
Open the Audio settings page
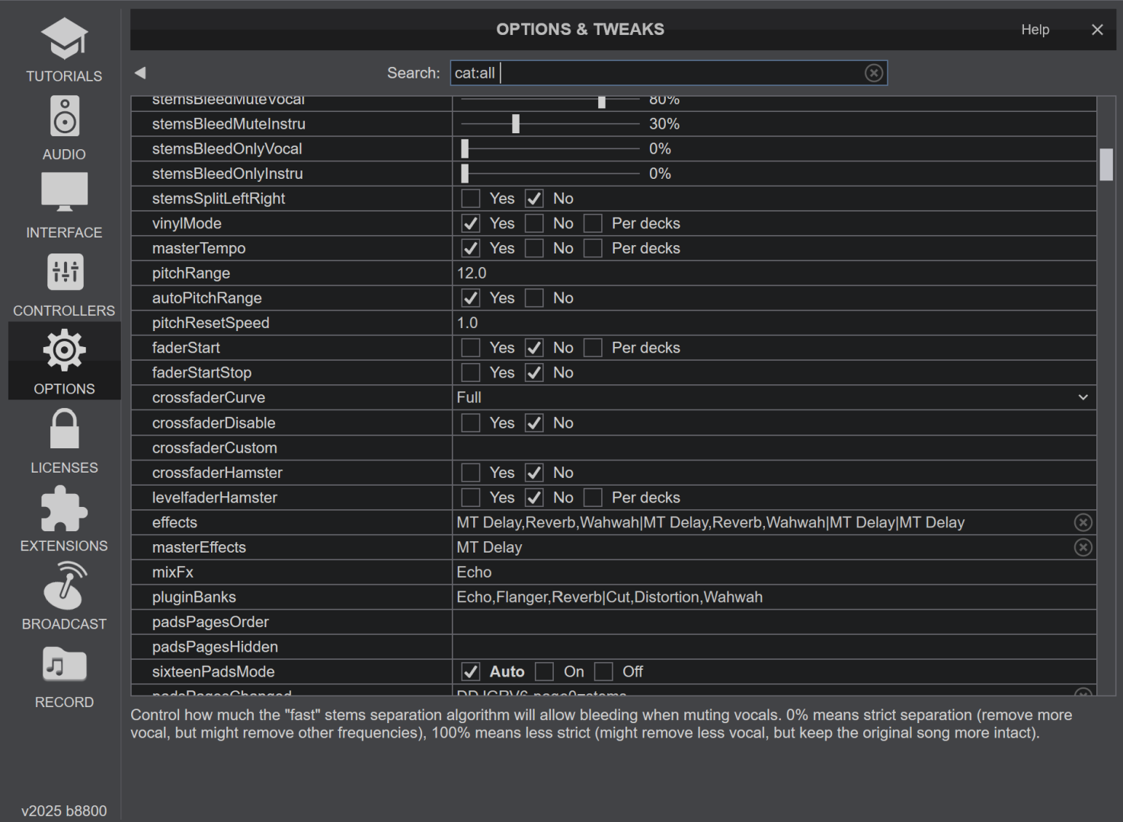pos(64,128)
